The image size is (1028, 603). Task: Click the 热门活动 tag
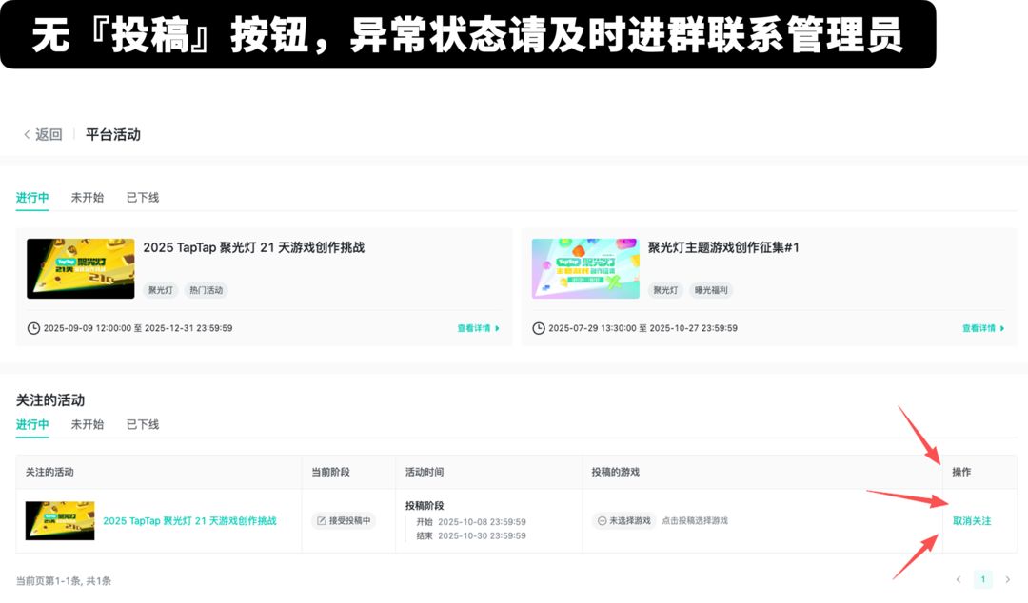coord(206,290)
